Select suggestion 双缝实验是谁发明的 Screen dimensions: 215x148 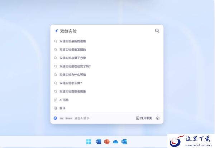click(107, 50)
